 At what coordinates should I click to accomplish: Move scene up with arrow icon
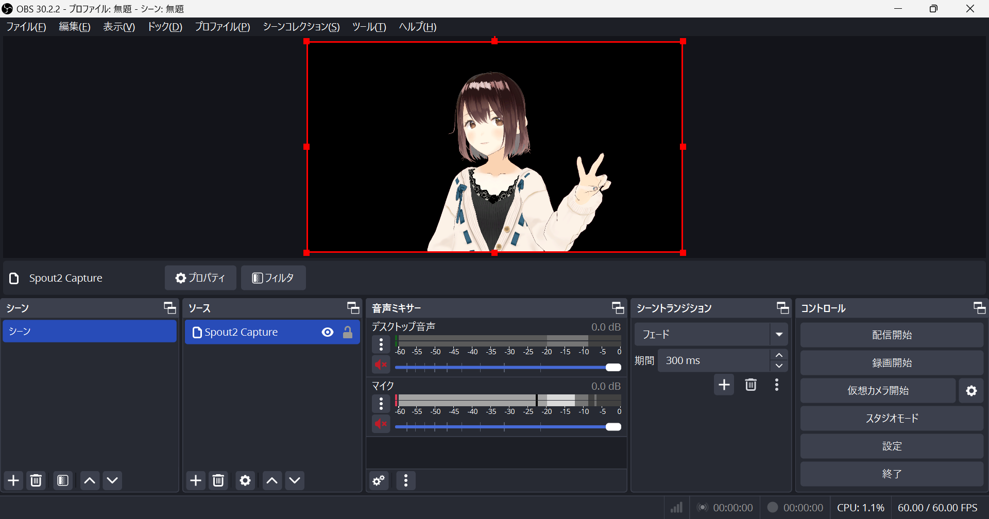tap(90, 480)
